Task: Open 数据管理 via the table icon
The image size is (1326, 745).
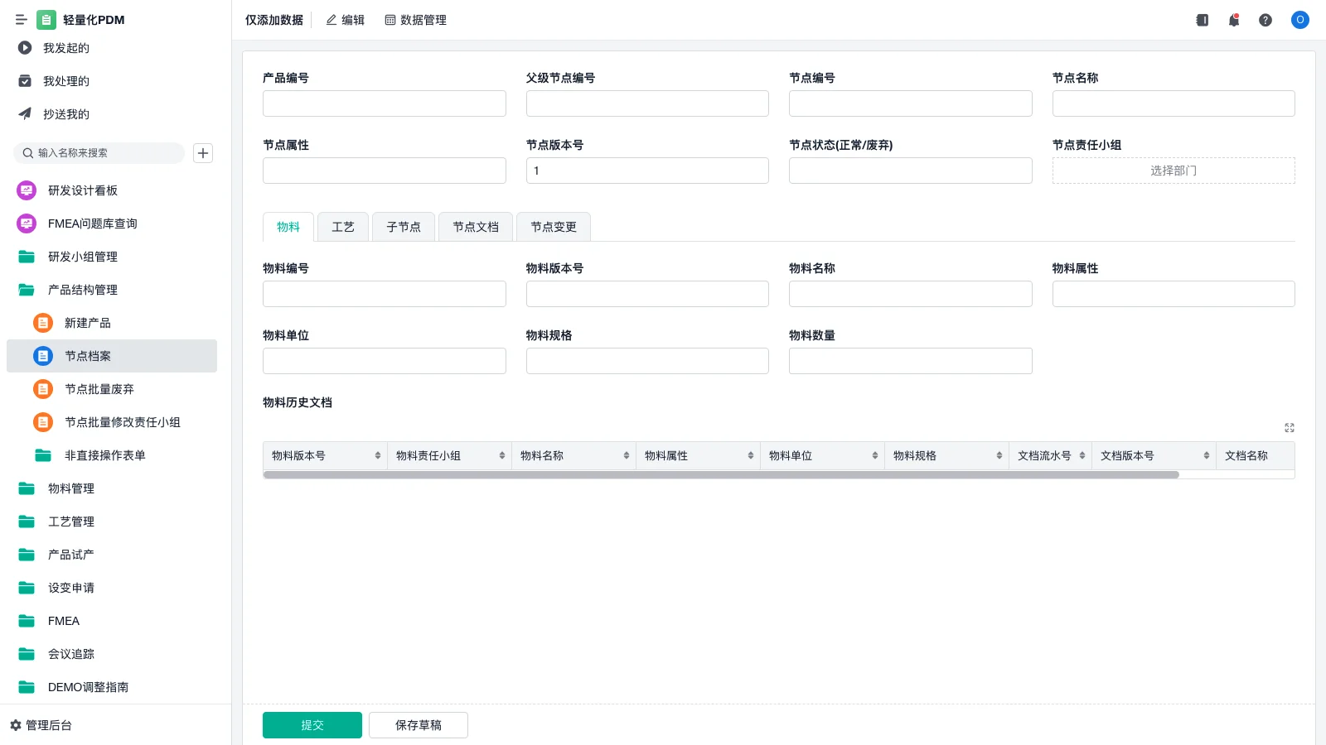Action: coord(415,20)
